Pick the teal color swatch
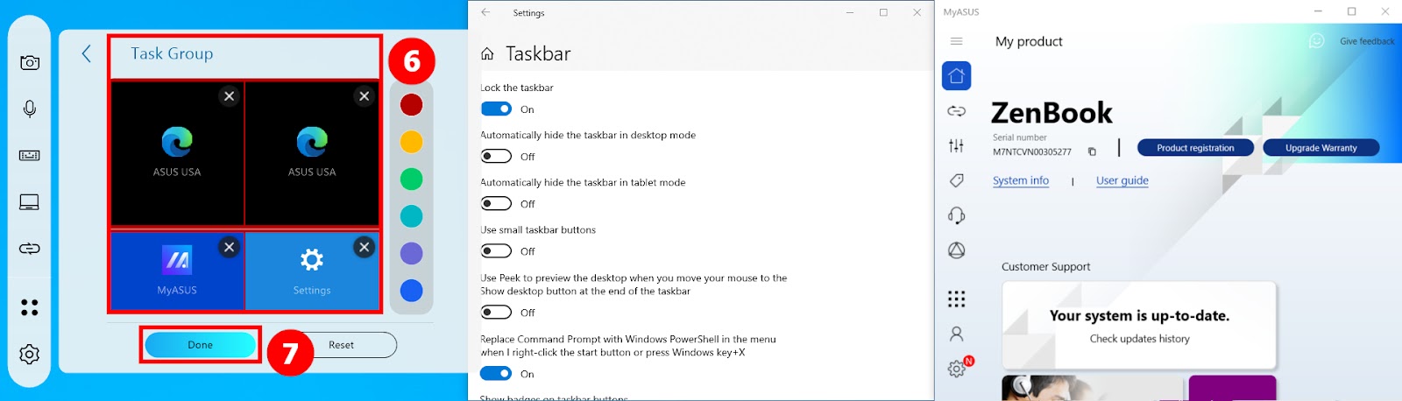 click(x=412, y=216)
